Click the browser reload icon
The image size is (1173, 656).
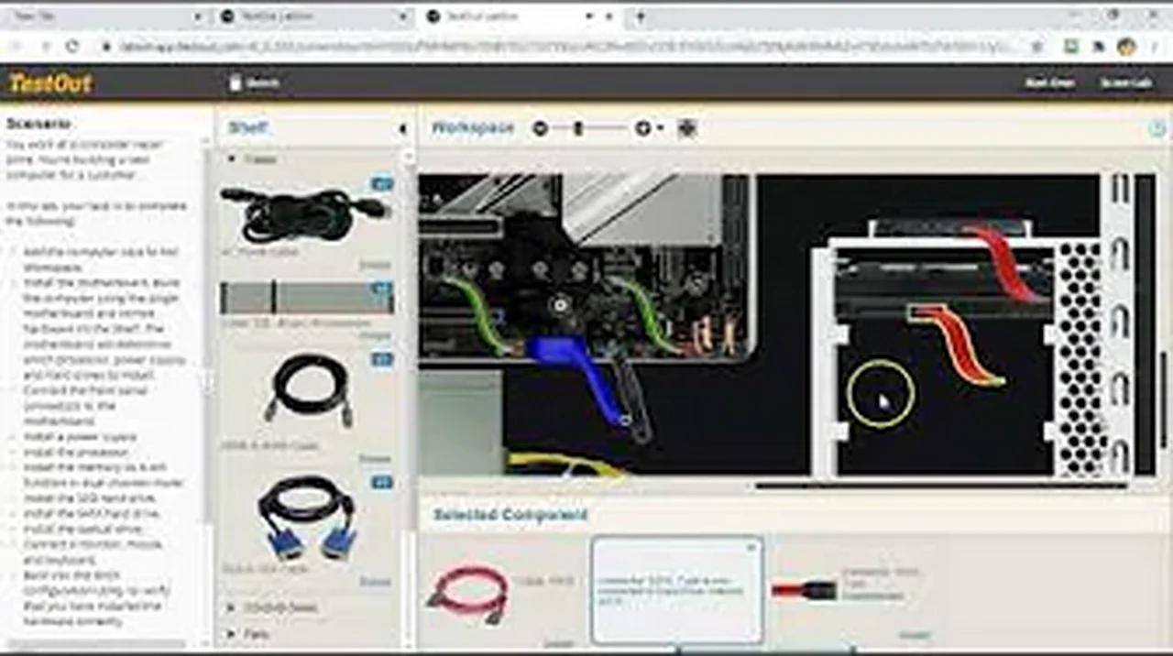(72, 46)
